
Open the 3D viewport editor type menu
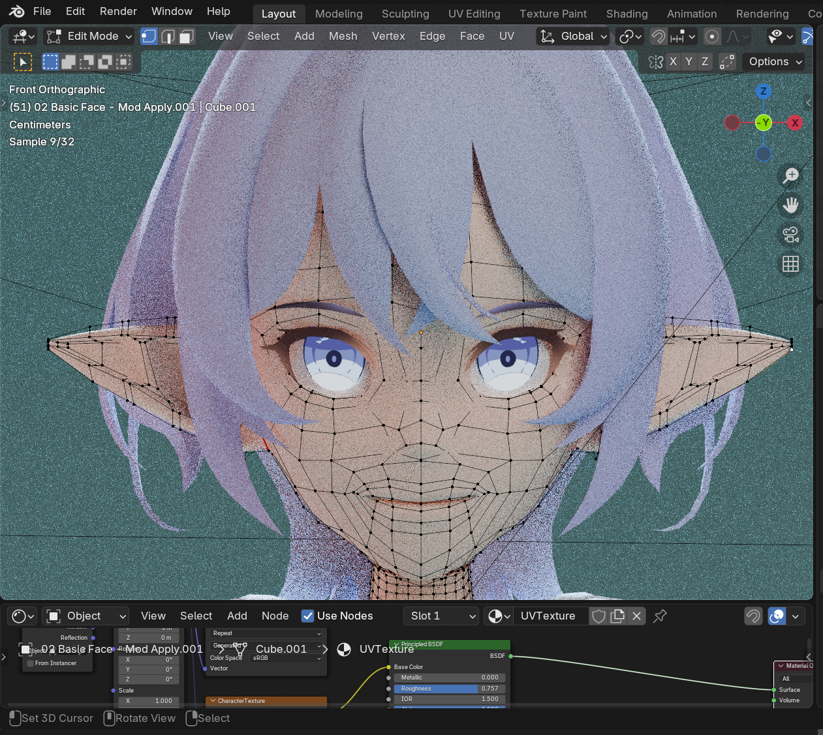pyautogui.click(x=23, y=37)
